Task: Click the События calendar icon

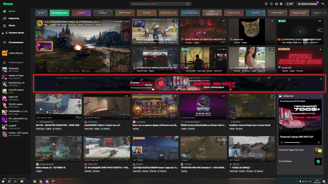Action: tap(280, 96)
